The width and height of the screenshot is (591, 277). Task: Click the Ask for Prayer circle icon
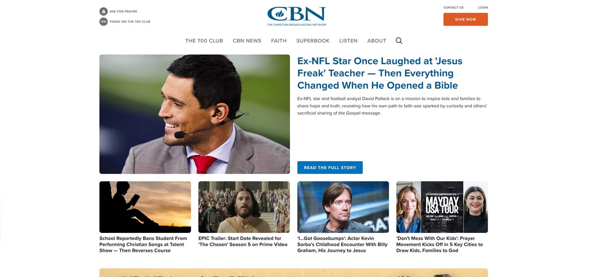click(104, 11)
